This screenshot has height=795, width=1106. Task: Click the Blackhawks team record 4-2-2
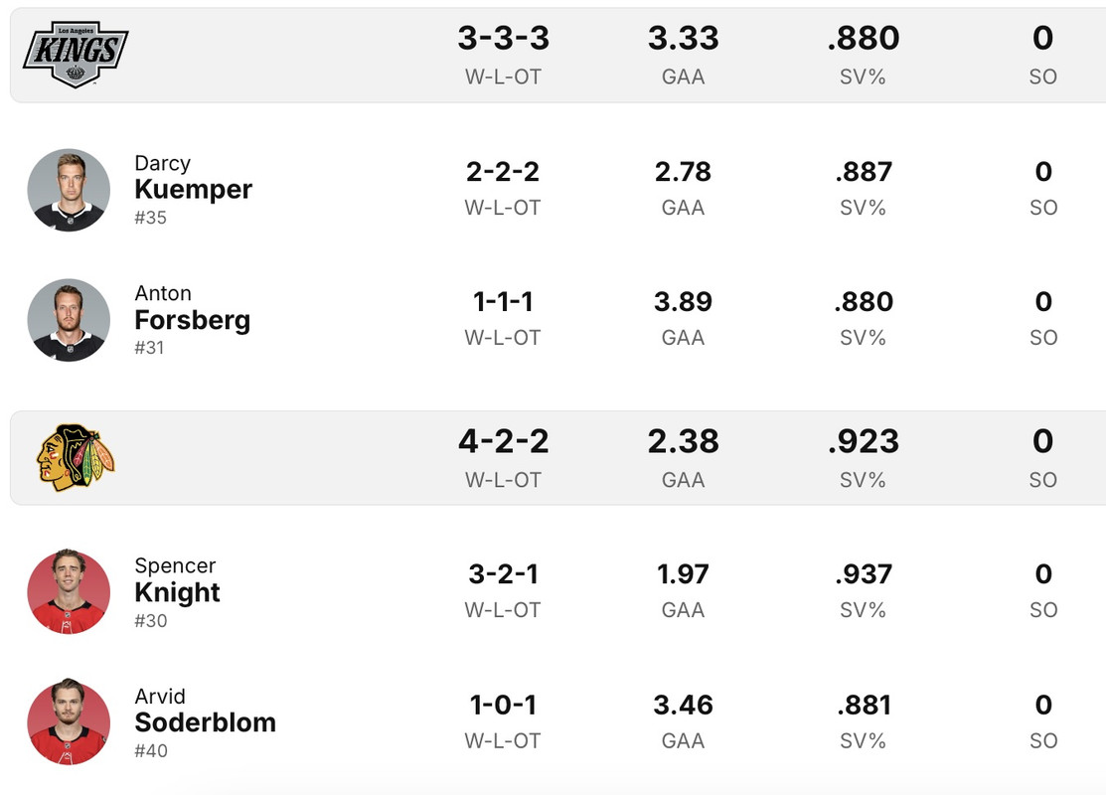(x=503, y=441)
